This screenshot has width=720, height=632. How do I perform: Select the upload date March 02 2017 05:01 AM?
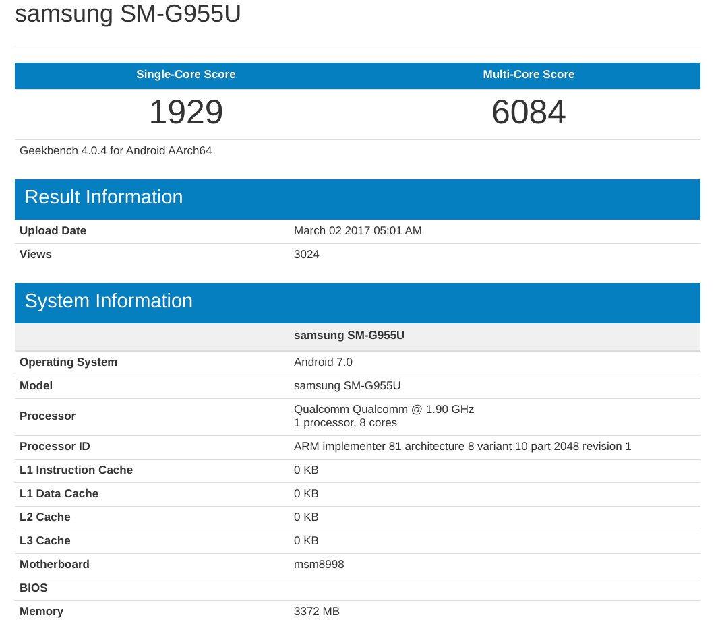[x=358, y=230]
